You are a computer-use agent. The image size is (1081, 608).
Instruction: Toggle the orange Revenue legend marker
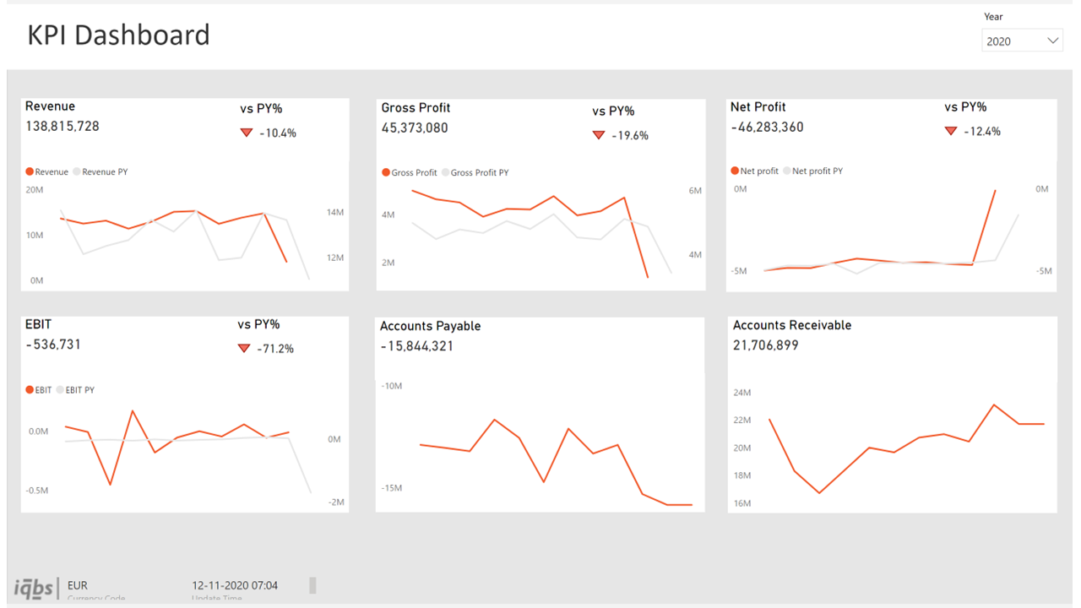(30, 171)
